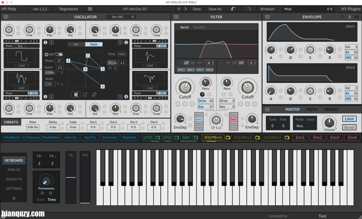The width and height of the screenshot is (362, 219).
Task: Open the preset Browser
Action: pos(267,9)
